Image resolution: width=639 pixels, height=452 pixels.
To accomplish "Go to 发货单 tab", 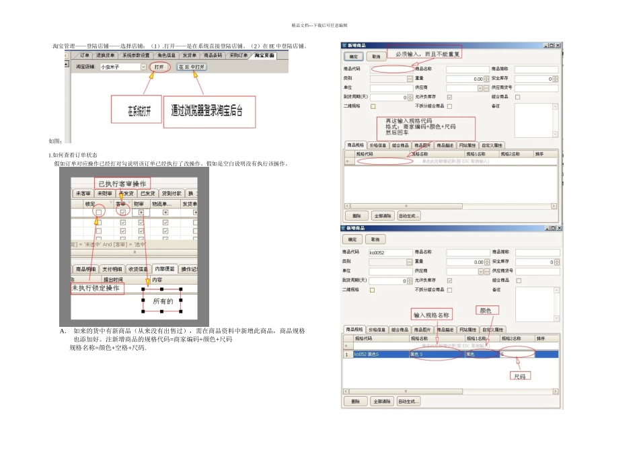I will coord(189,55).
